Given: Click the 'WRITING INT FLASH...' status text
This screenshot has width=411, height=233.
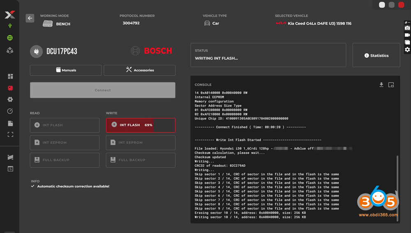Looking at the screenshot, I should [x=216, y=58].
